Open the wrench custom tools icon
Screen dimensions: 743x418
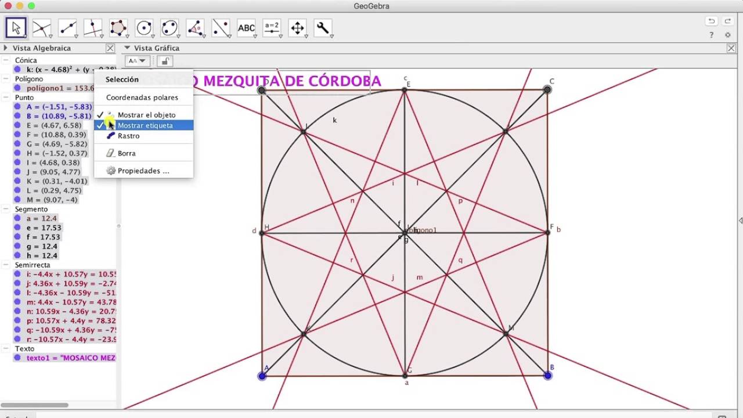pos(323,27)
